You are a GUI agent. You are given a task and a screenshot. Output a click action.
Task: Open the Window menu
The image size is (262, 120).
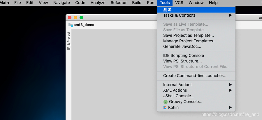point(196,3)
